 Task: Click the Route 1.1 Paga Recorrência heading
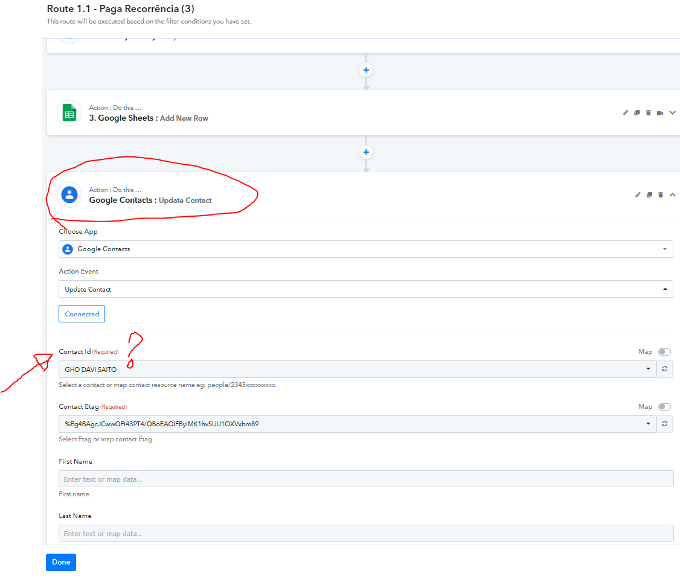click(121, 8)
